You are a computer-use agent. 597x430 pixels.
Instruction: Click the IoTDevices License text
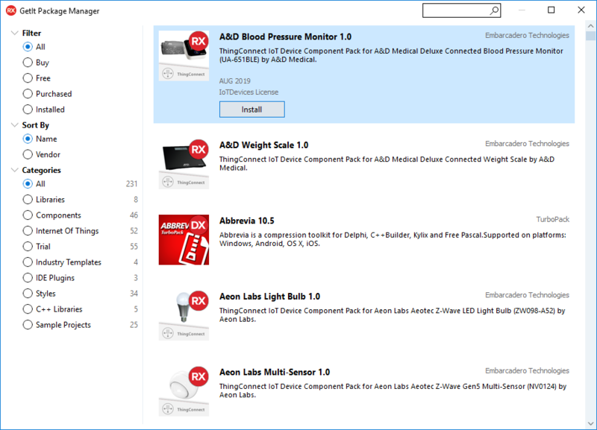[x=249, y=92]
